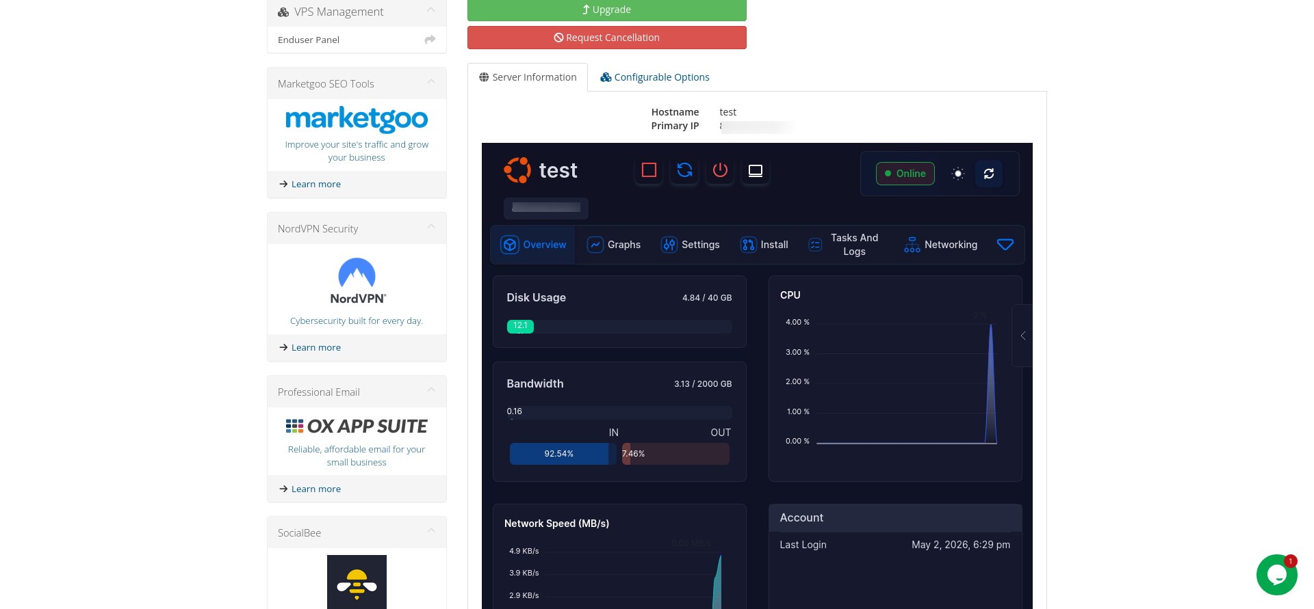This screenshot has width=1314, height=609.
Task: Click the OX APP SUITE logo
Action: (357, 427)
